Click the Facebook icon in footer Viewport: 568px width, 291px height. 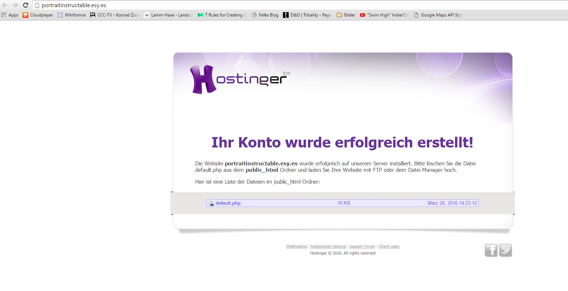click(x=491, y=250)
